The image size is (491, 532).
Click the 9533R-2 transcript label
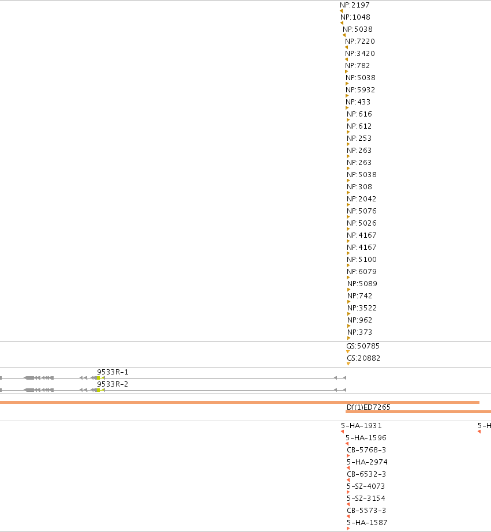point(113,384)
